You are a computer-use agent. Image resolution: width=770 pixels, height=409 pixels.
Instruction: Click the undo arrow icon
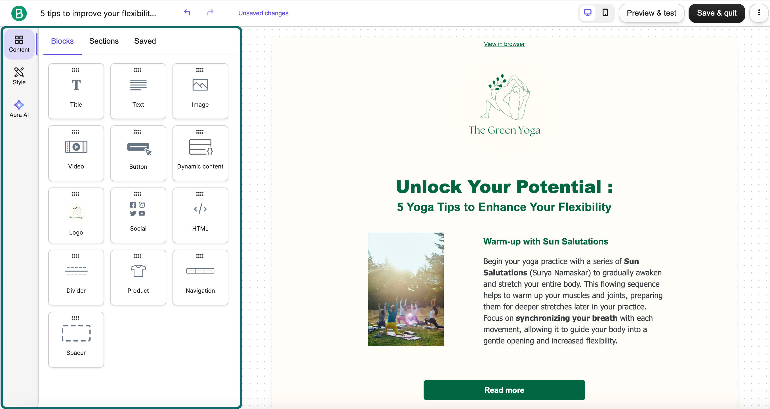coord(187,12)
